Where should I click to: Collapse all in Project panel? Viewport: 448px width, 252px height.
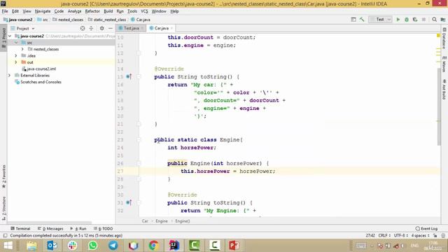pos(91,28)
